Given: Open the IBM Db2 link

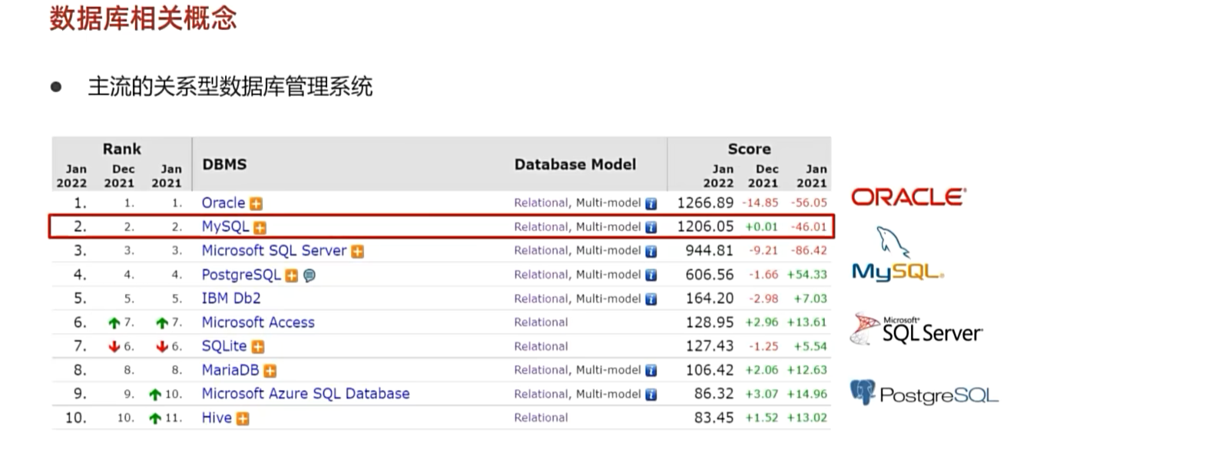Looking at the screenshot, I should pyautogui.click(x=231, y=298).
